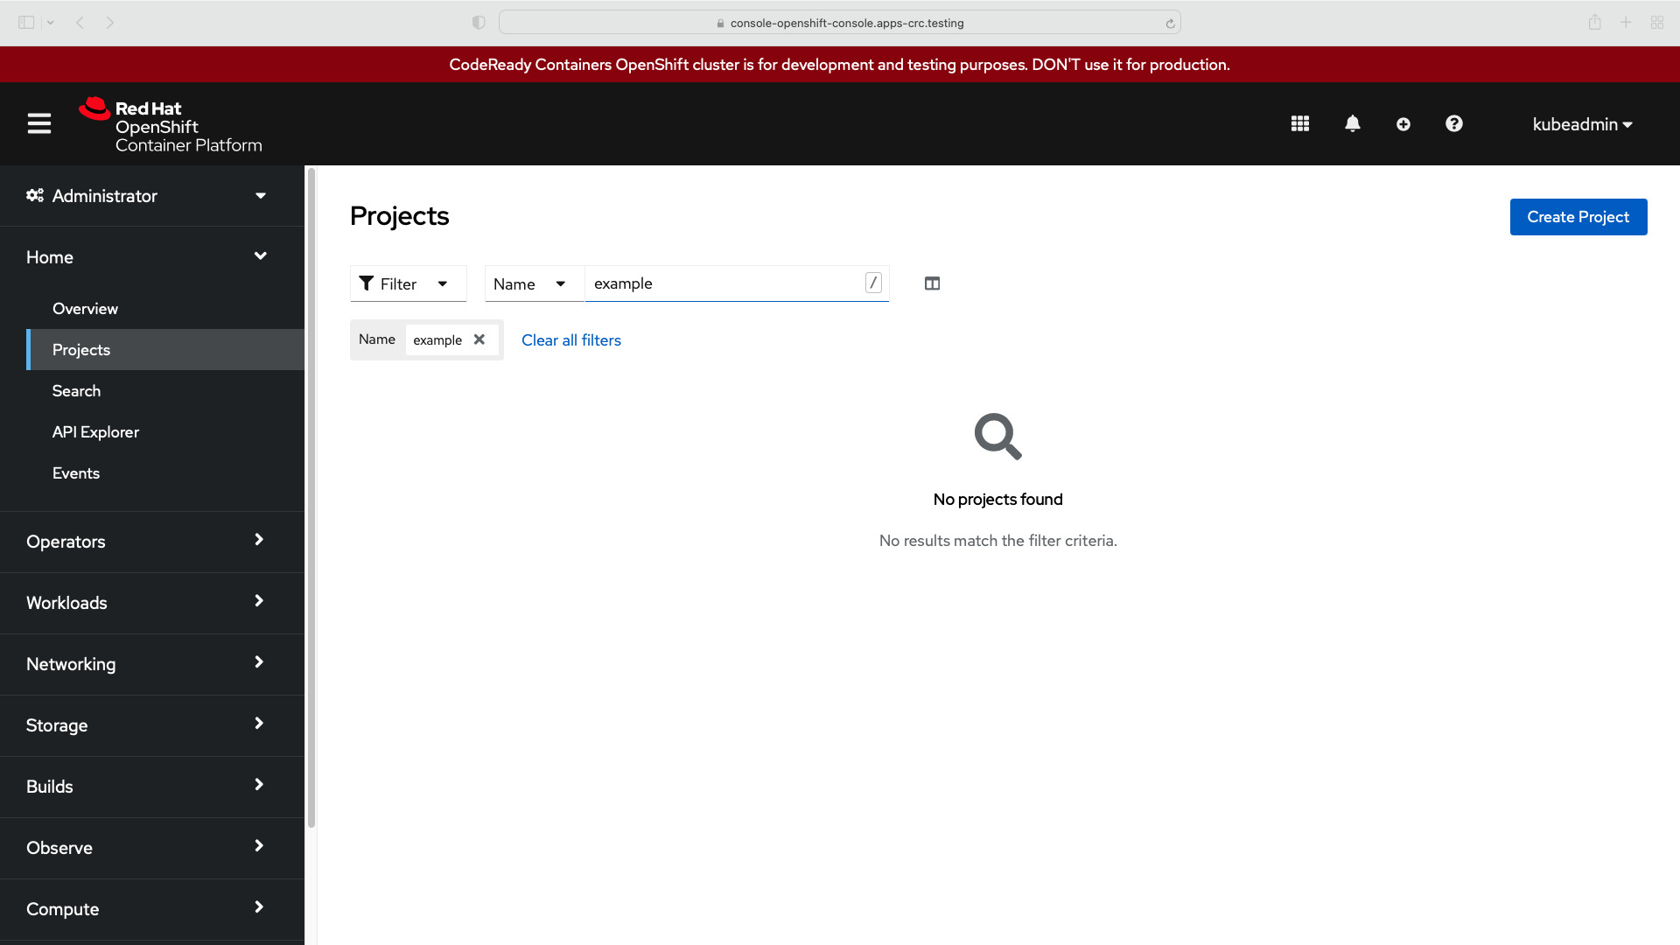Click Clear all filters link
The height and width of the screenshot is (945, 1680).
(571, 339)
